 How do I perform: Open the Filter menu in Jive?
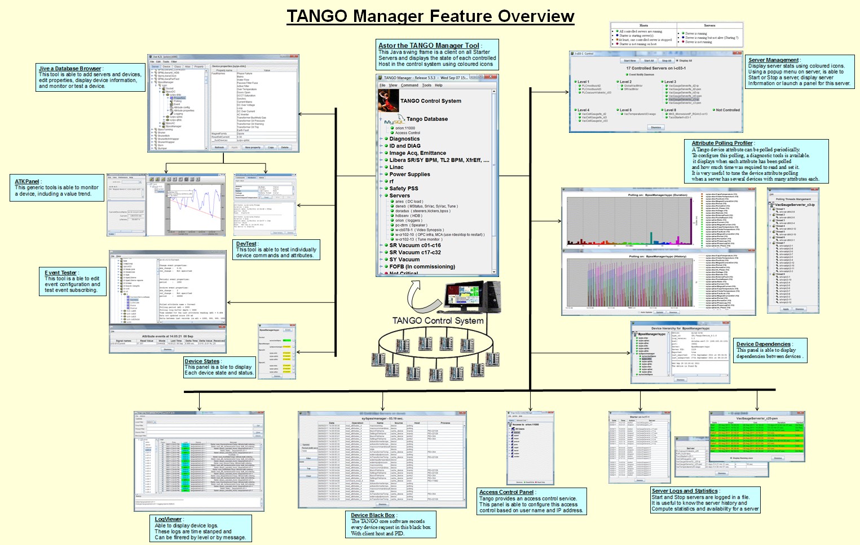point(174,62)
